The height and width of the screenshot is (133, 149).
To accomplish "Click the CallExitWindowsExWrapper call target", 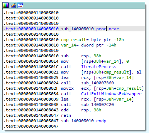I will 111,94.
